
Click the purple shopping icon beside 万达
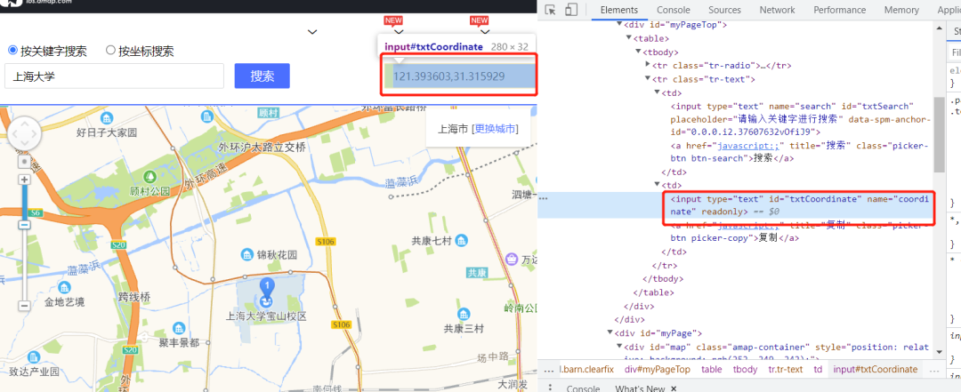click(511, 260)
